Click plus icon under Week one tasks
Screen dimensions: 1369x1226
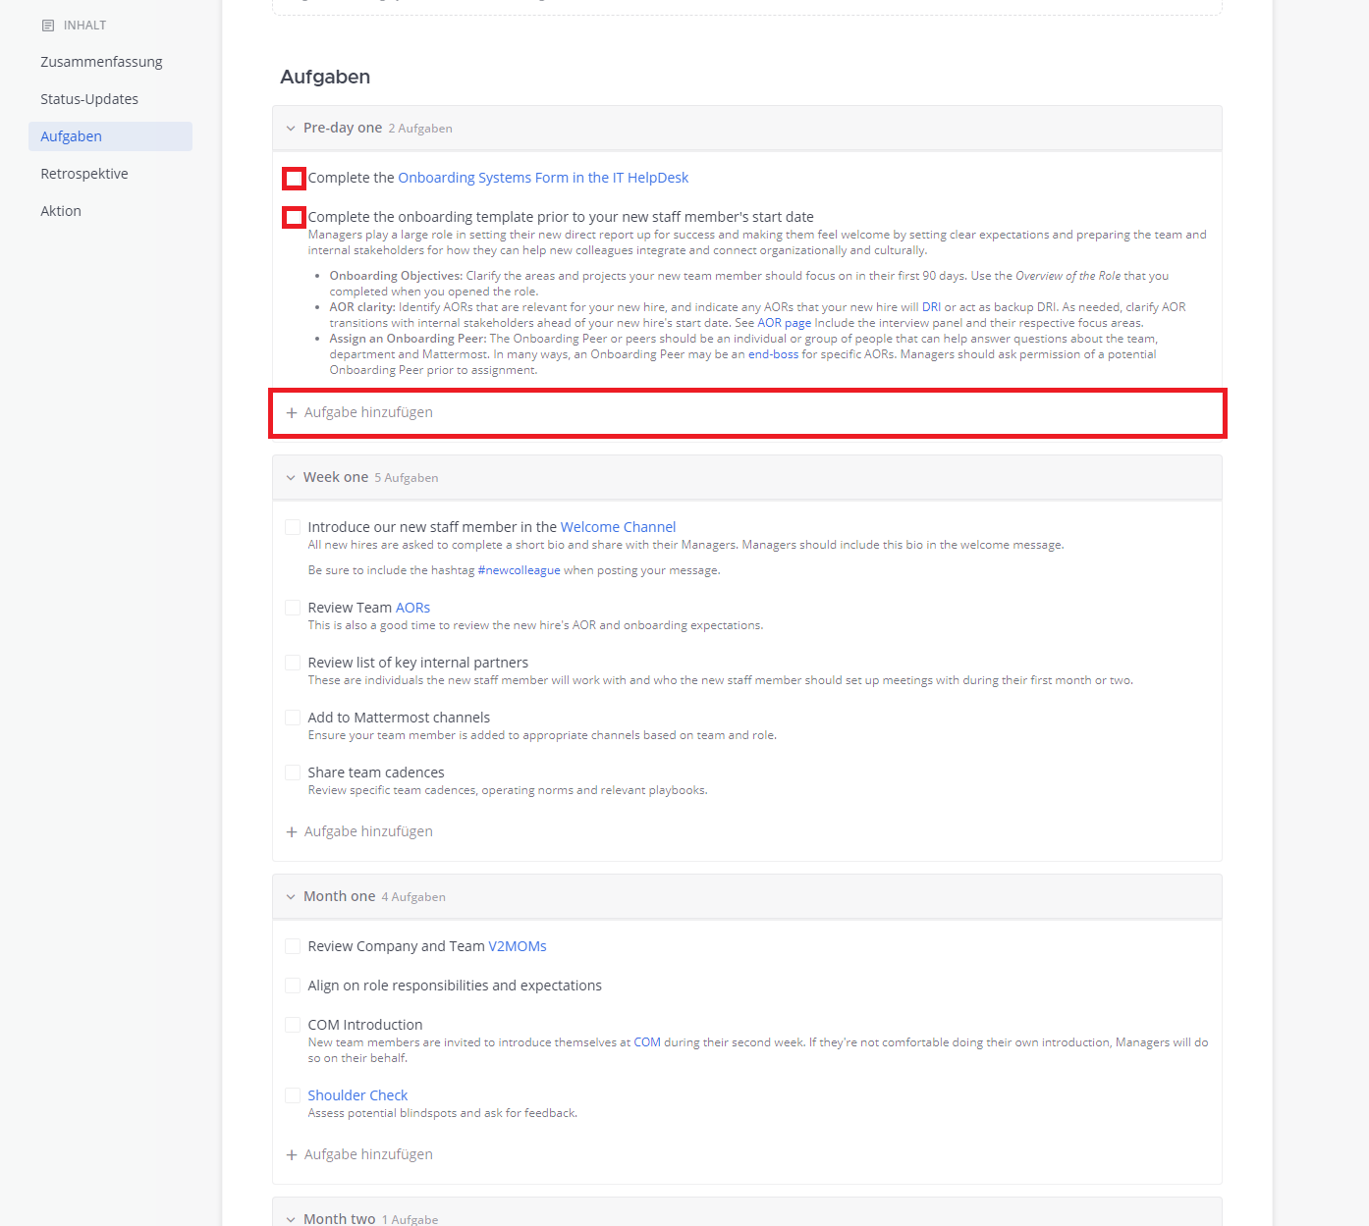coord(292,832)
